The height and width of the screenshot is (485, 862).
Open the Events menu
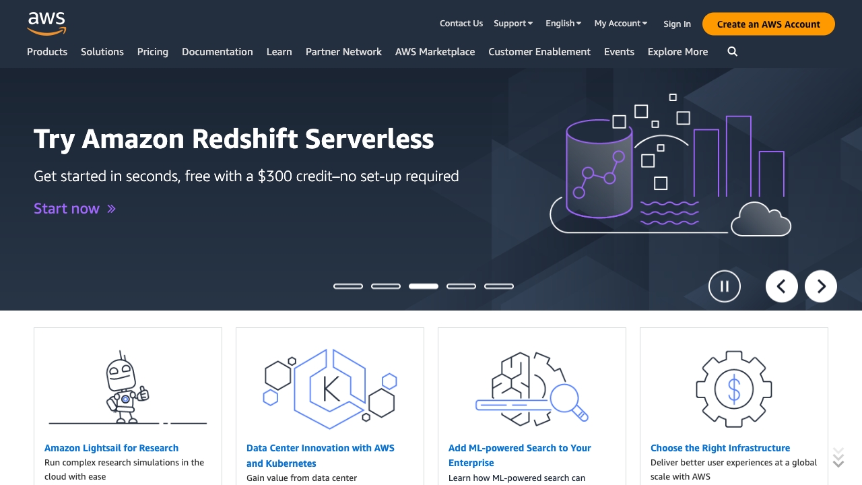(x=619, y=52)
